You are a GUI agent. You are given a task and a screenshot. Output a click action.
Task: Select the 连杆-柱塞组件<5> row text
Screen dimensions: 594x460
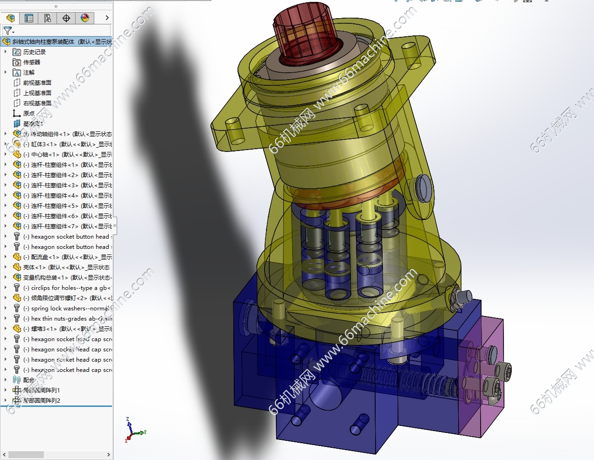click(x=68, y=206)
